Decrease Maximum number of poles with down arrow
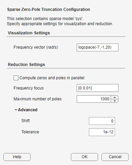Image resolution: width=132 pixels, height=165 pixels. point(115,101)
